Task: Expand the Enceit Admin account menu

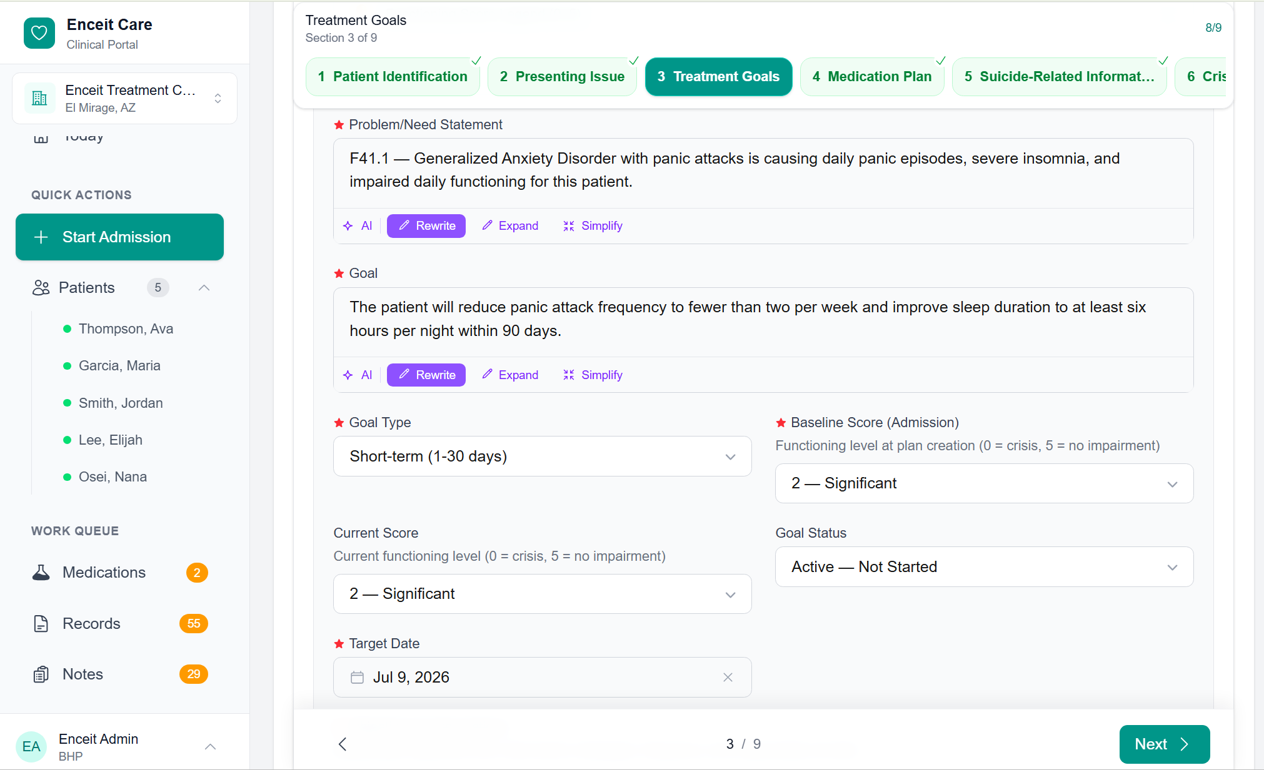Action: coord(210,746)
